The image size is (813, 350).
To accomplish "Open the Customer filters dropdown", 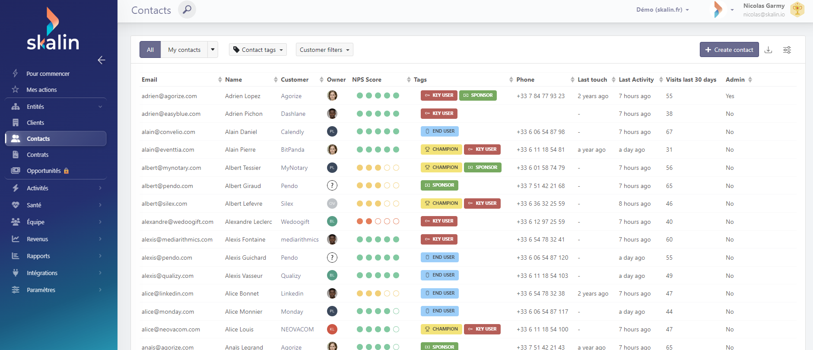I will tap(324, 50).
